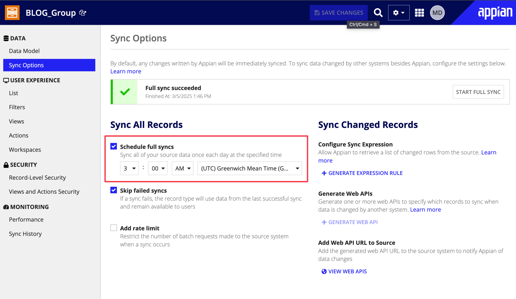
Task: Open the Greenwich Mean Time timezone dropdown
Action: [249, 168]
